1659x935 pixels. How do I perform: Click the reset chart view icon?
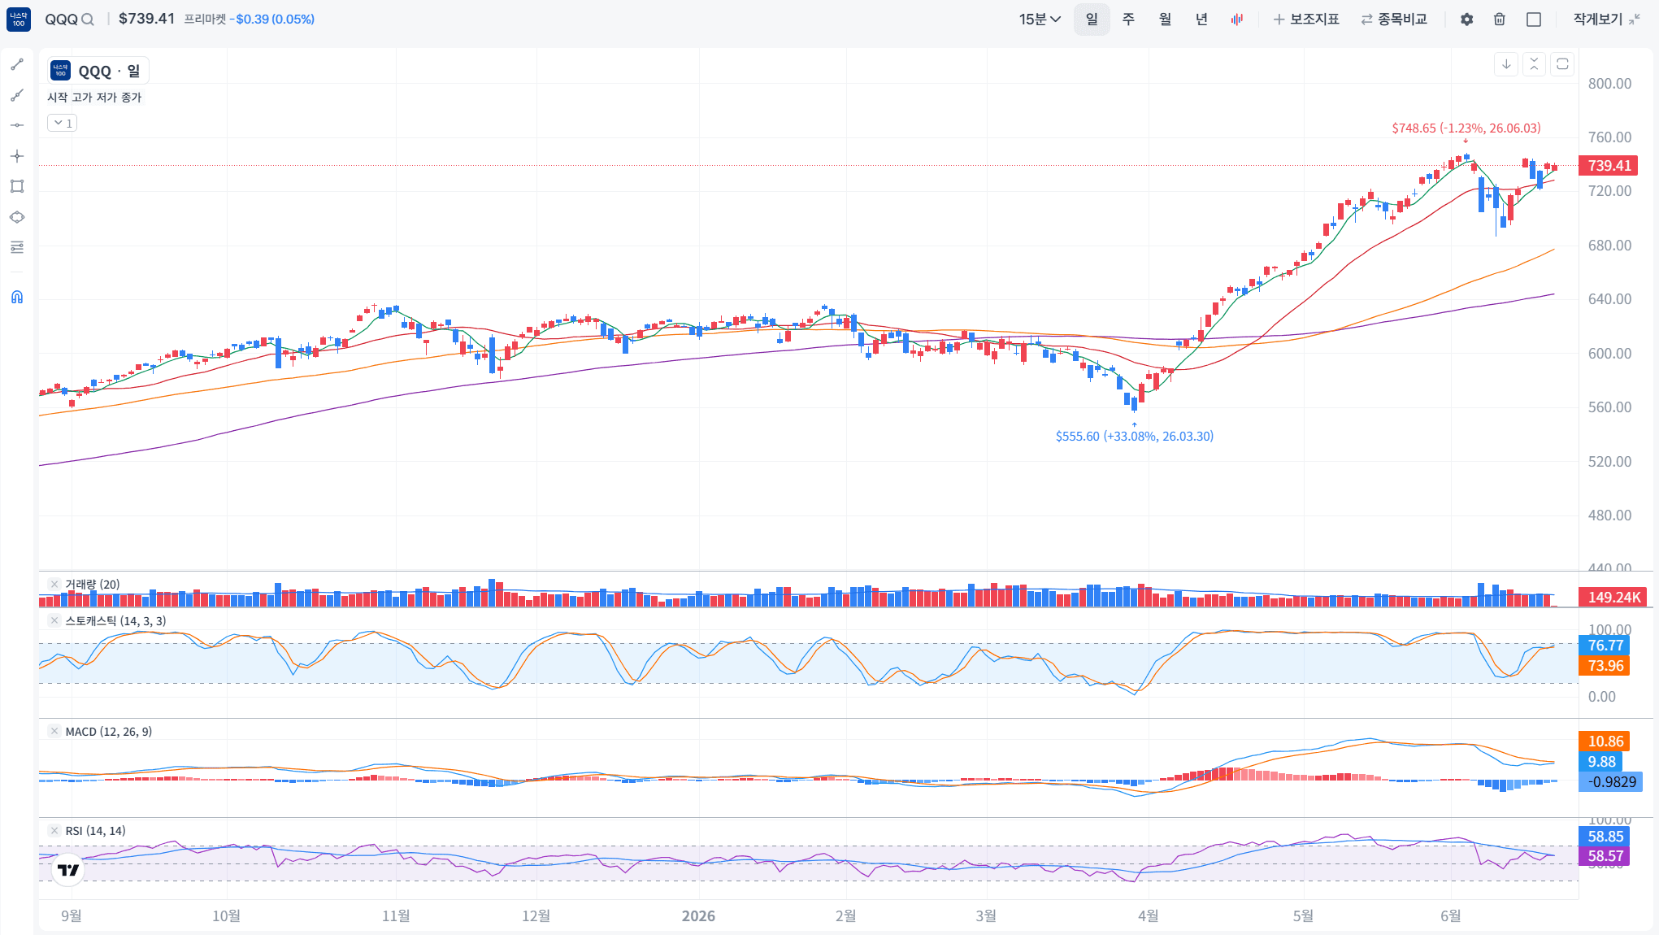[x=1562, y=64]
